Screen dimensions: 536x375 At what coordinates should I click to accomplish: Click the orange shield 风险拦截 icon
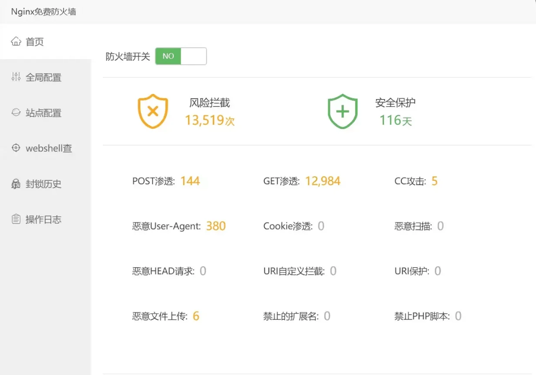[x=153, y=111]
